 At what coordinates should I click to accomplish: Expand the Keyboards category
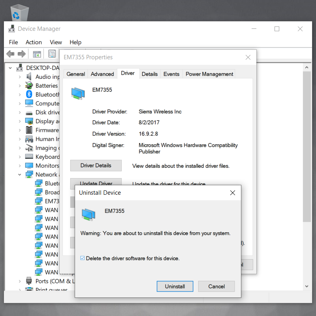click(19, 157)
